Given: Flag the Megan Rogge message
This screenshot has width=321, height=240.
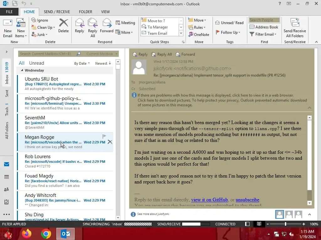Looking at the screenshot, I should pyautogui.click(x=104, y=136).
